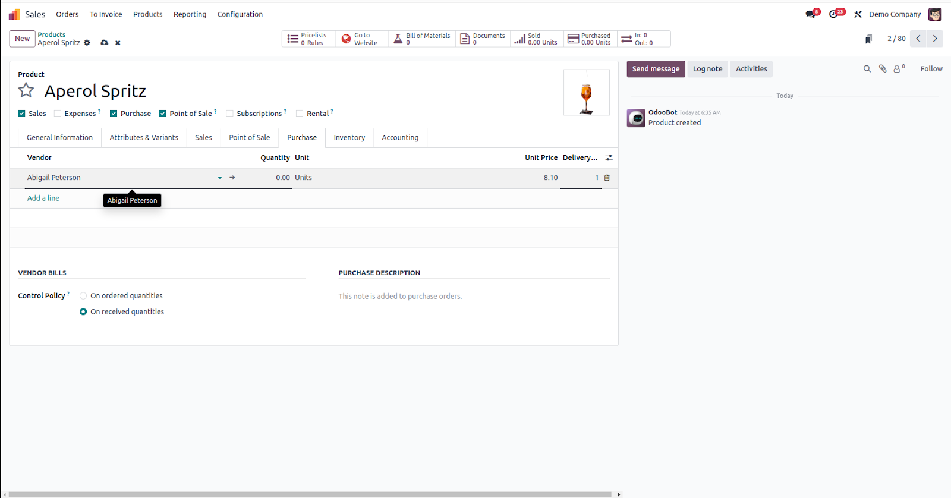View Sold units statistics
The image size is (951, 498).
[537, 39]
